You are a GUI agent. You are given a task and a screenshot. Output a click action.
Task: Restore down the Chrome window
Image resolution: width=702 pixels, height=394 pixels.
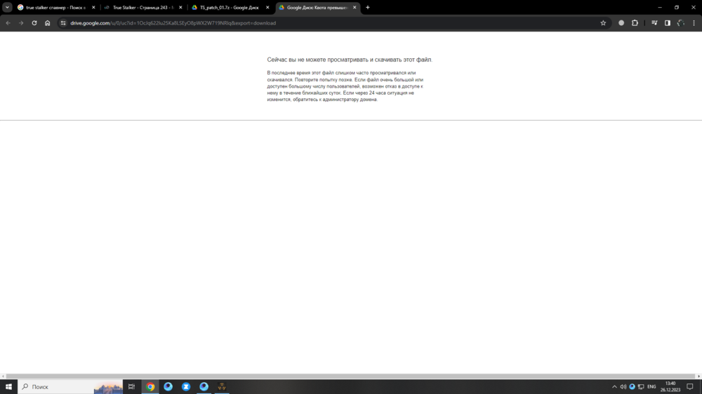(677, 7)
